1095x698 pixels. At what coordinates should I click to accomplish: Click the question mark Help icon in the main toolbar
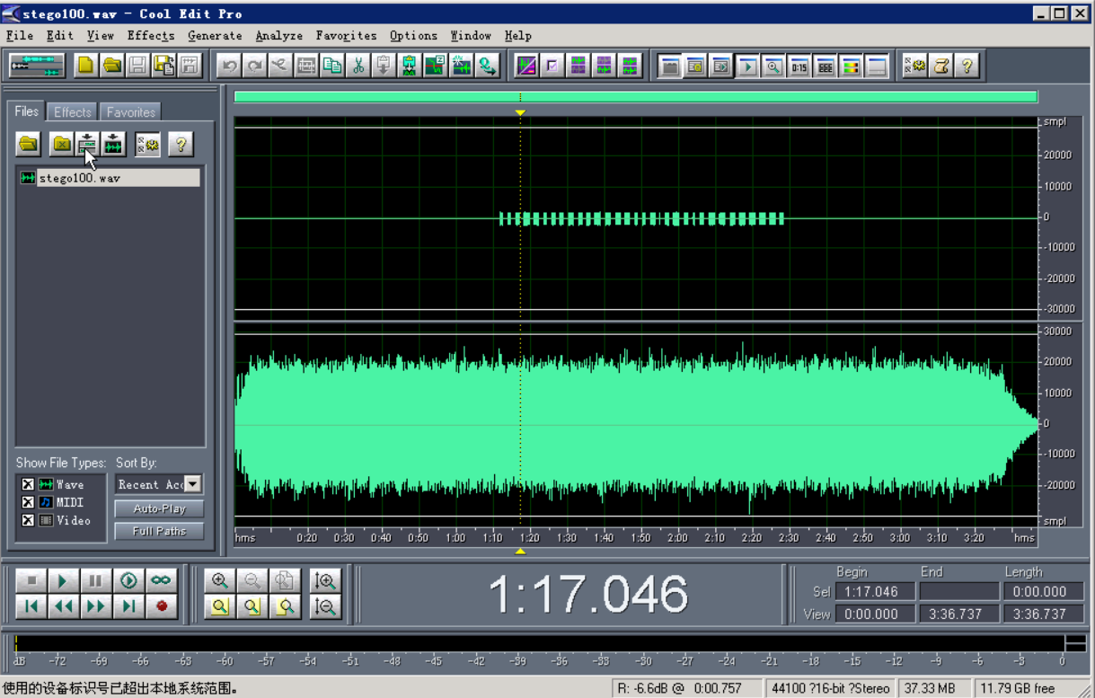tap(967, 66)
